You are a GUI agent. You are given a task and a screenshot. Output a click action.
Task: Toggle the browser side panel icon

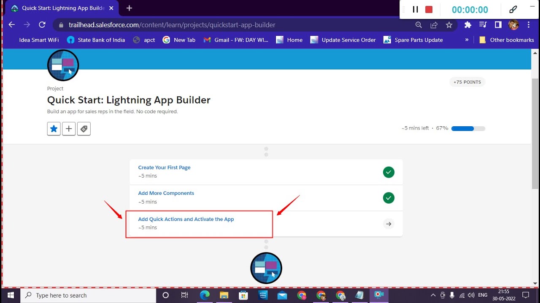[x=498, y=25]
